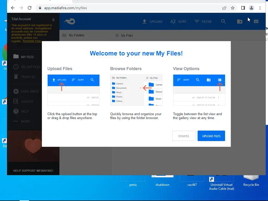Click the View Options tutorial thumbnail
This screenshot has height=201, width=268.
coord(199,90)
